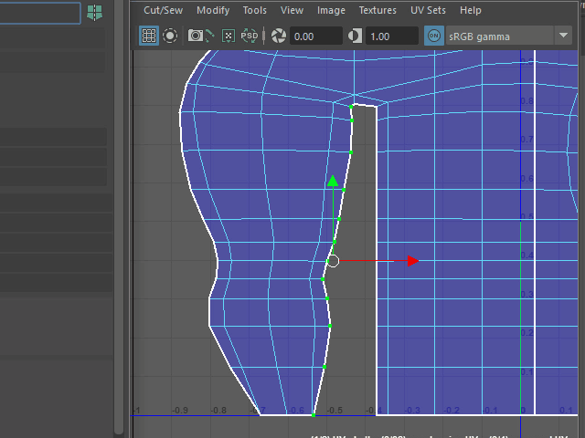The image size is (585, 438).
Task: Toggle the grid display icon
Action: (148, 36)
